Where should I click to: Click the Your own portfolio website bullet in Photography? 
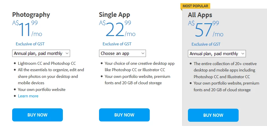(42, 89)
